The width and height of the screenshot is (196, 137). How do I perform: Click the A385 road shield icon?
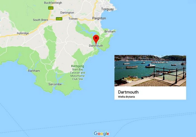click(59, 19)
